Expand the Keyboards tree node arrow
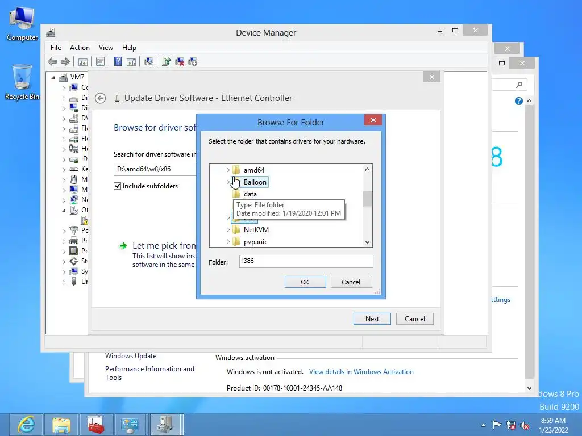582x436 pixels. coord(64,170)
